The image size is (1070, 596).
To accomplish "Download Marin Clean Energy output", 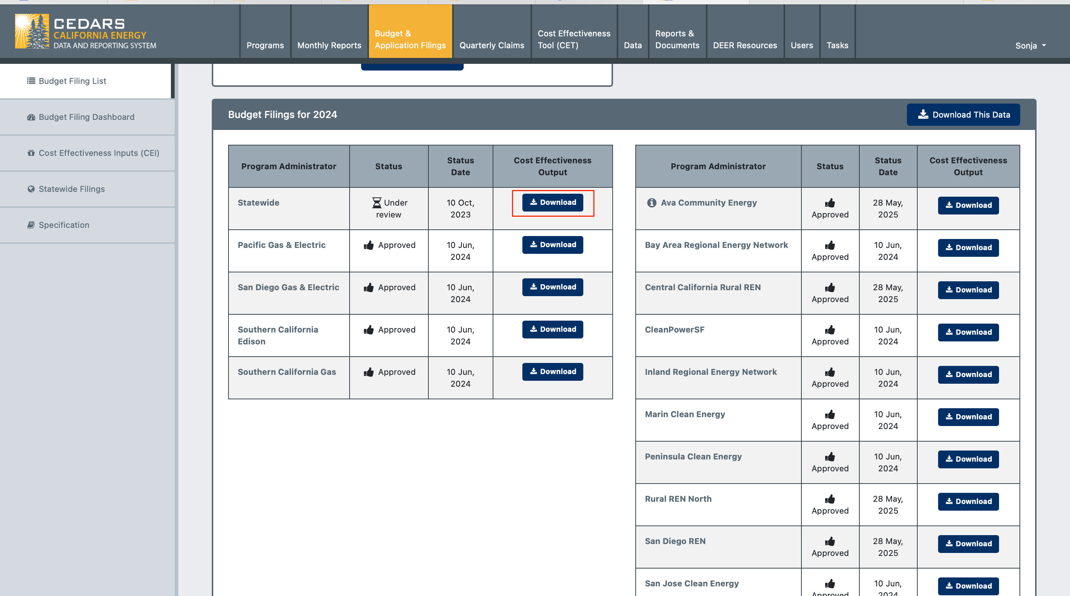I will coord(968,417).
